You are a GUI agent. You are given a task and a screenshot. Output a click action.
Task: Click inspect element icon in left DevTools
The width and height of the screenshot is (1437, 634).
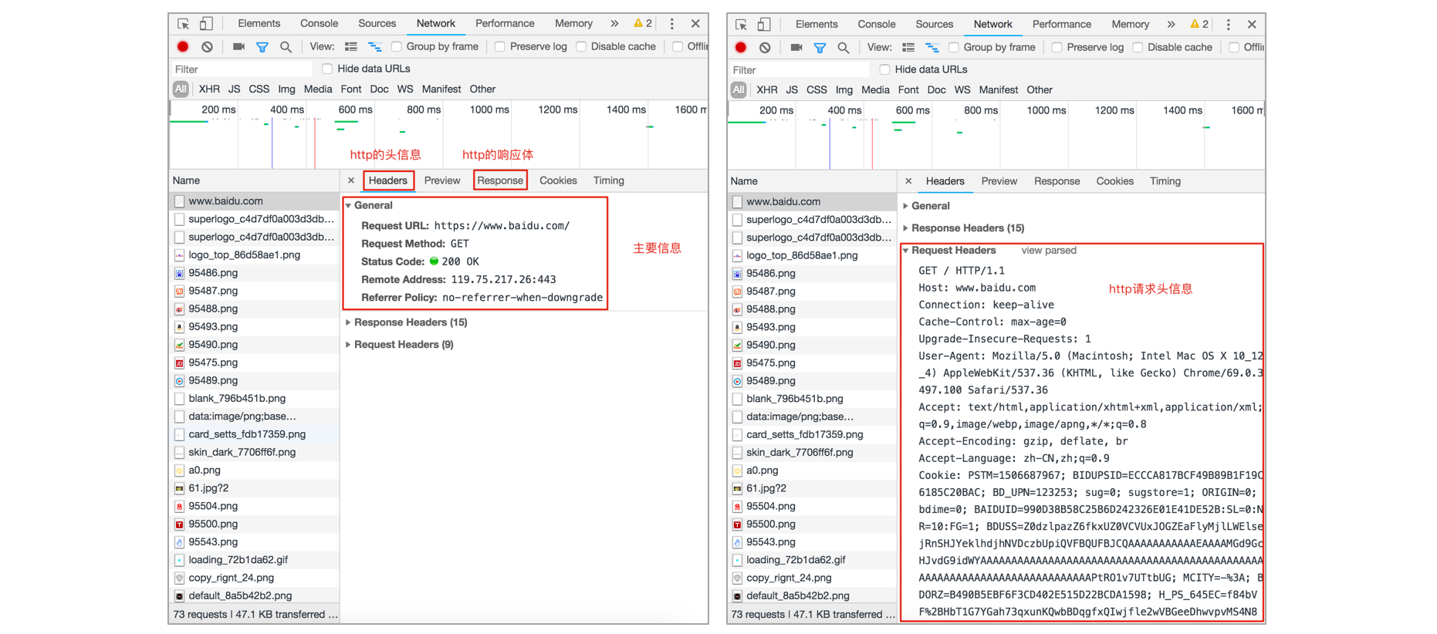tap(183, 24)
